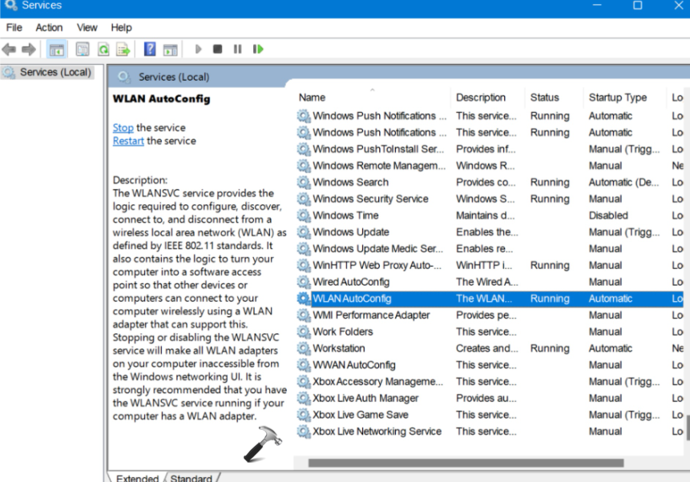Click the Restart the service link

(x=128, y=141)
